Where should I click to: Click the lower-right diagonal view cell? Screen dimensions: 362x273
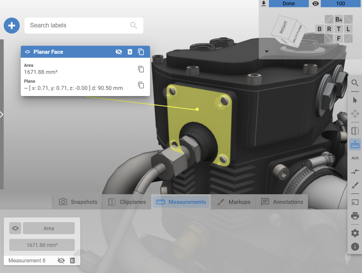click(x=348, y=38)
